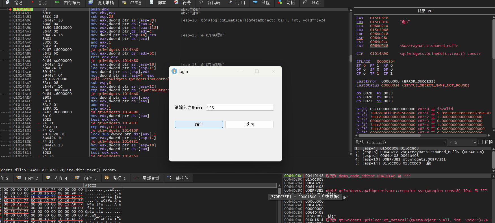495x223 pixels.
Task: Open the 内存布局 (Memory Map) tab
Action: [x=68, y=3]
